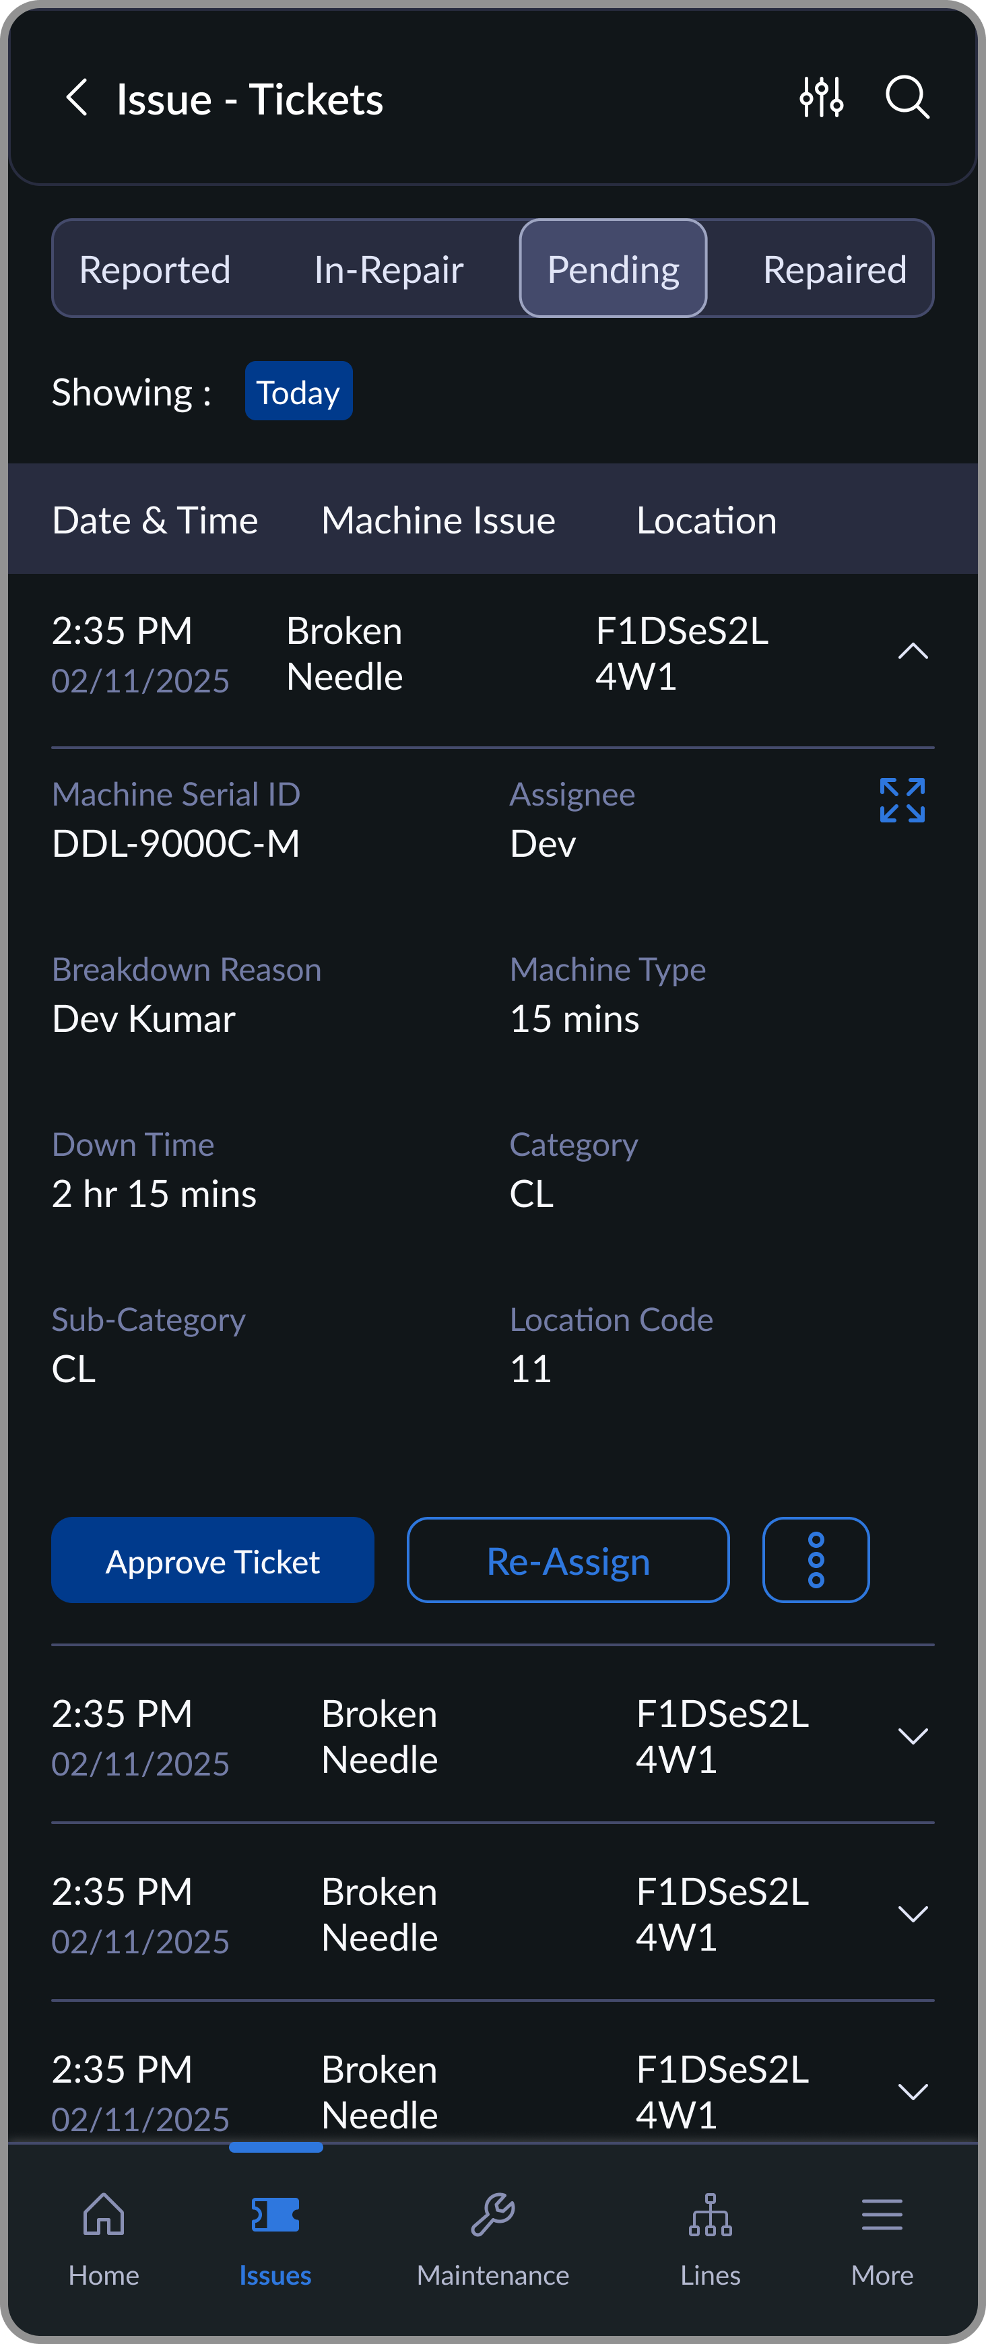986x2344 pixels.
Task: Select the Issues ticket icon
Action: coord(275,2215)
